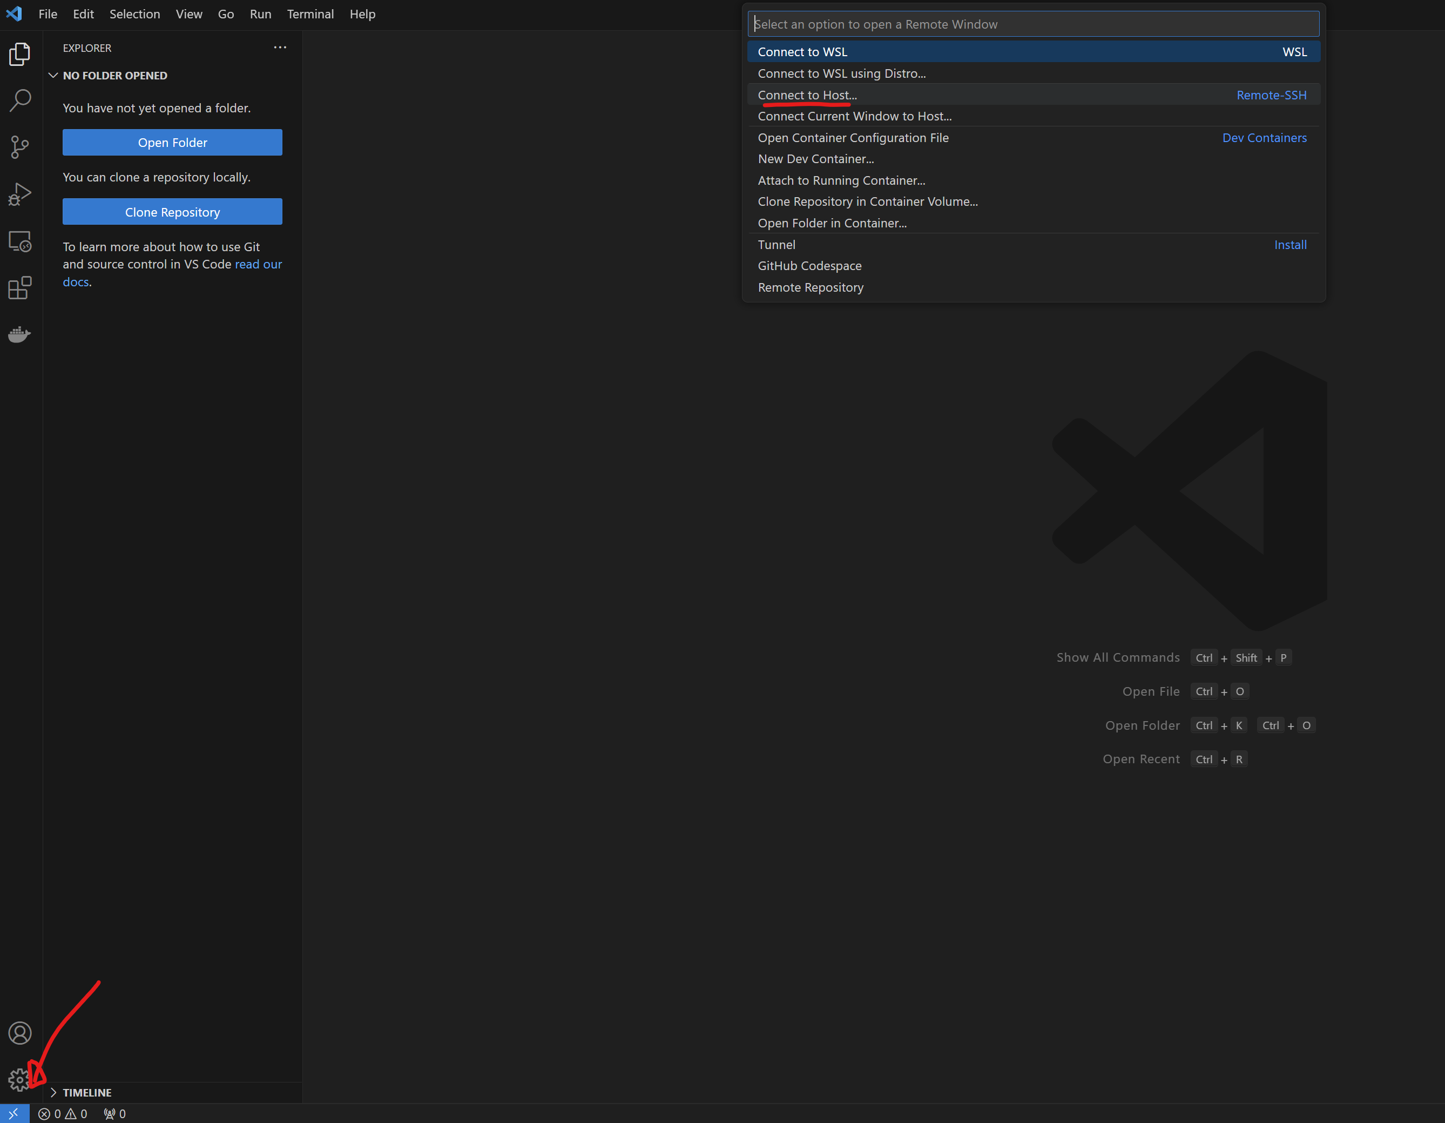Open Run and Debug view
The image size is (1445, 1123).
(20, 194)
